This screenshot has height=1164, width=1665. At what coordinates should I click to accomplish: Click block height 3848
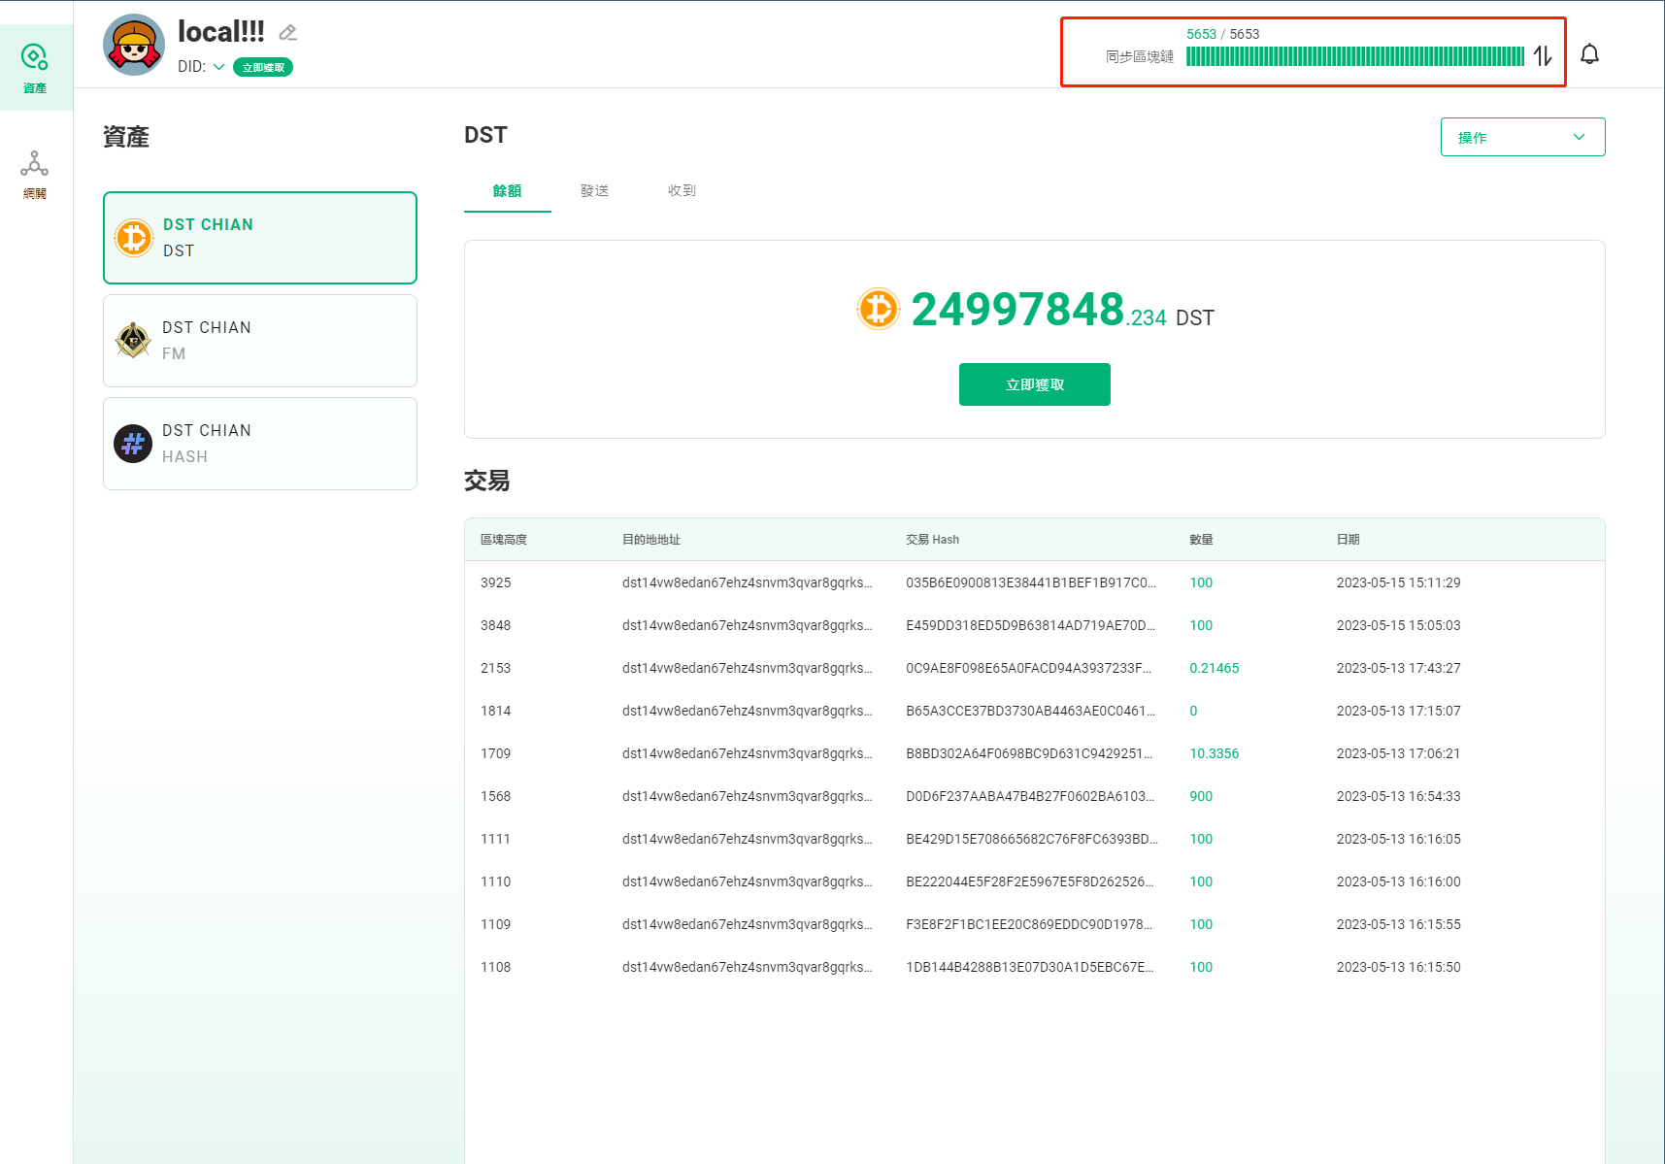pos(495,625)
